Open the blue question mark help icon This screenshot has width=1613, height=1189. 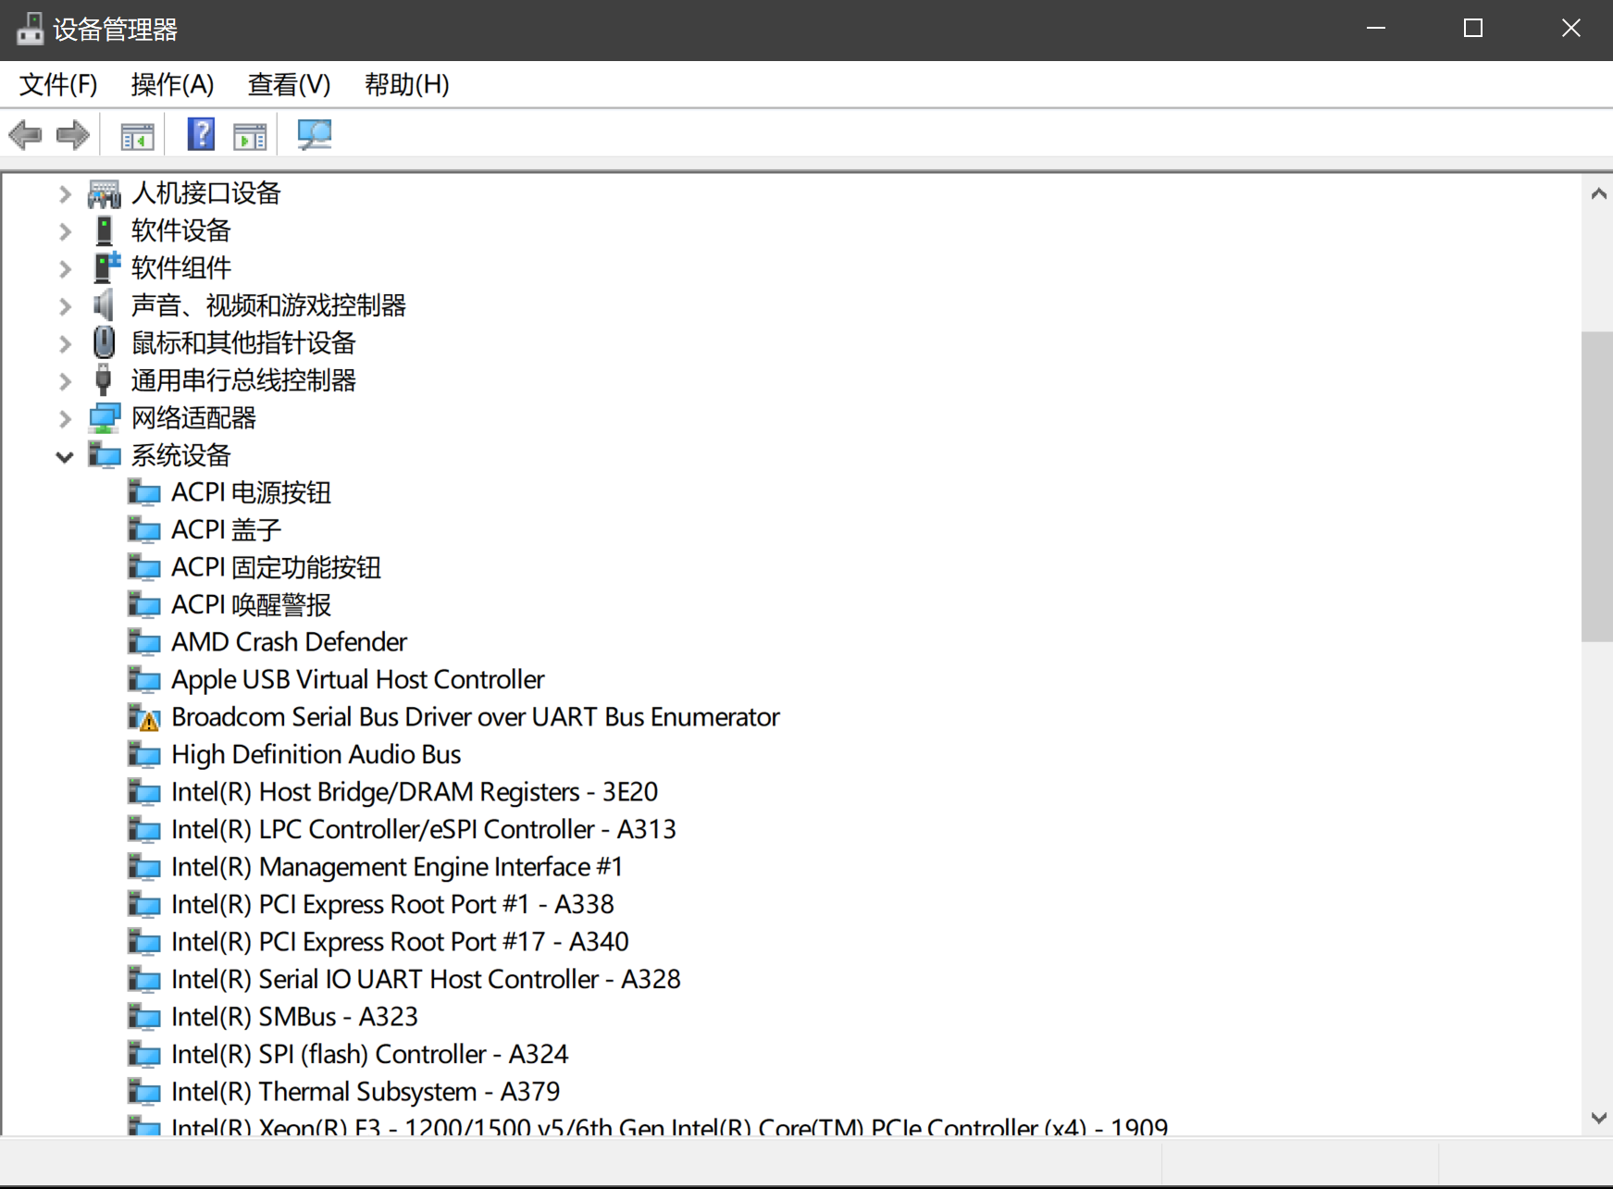pyautogui.click(x=201, y=135)
